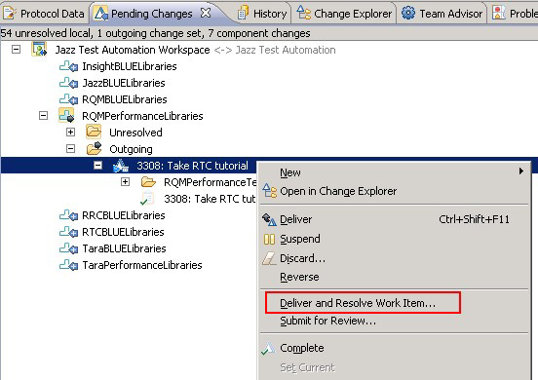
Task: Click the RQMBLUELibraries component icon
Action: pos(68,99)
